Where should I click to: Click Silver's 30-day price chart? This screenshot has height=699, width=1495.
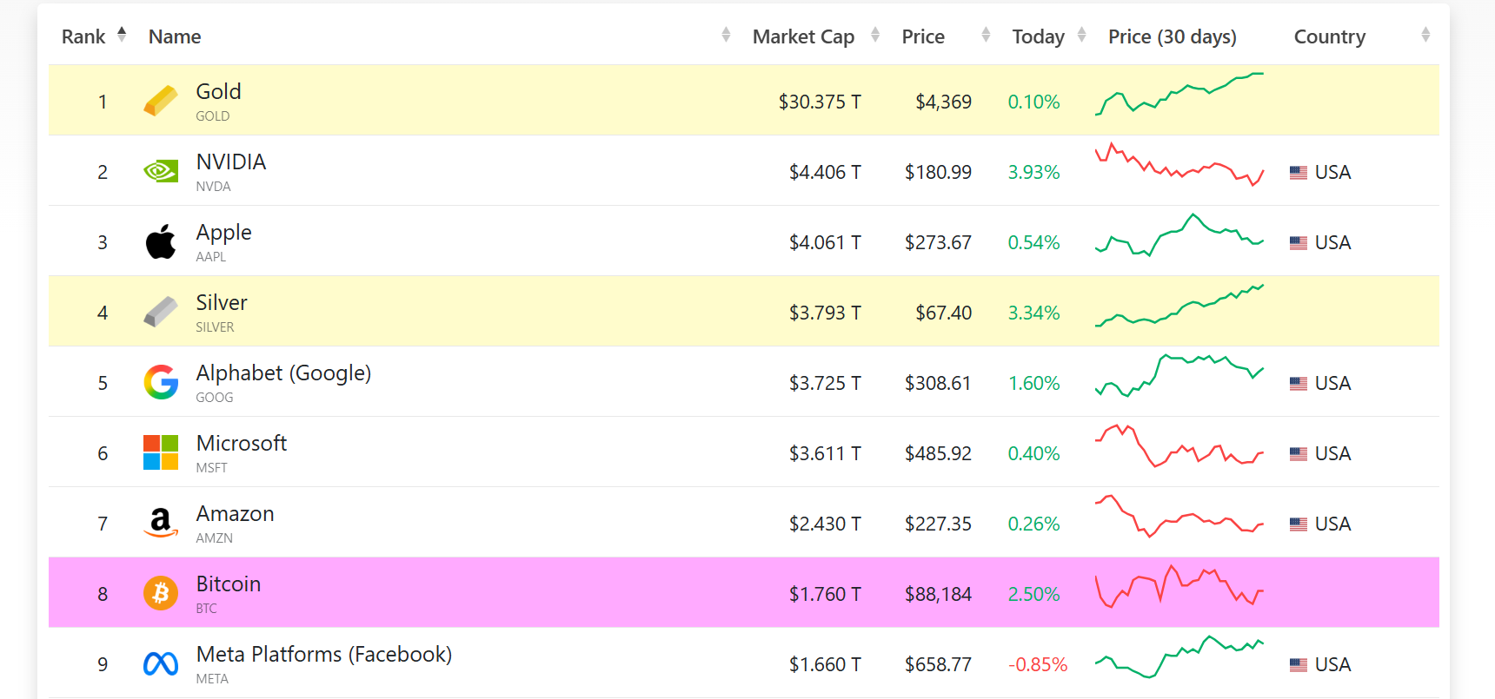[x=1179, y=306]
